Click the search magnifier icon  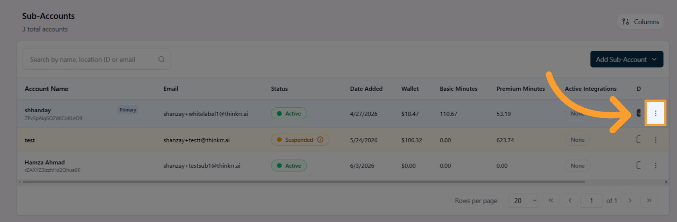coord(161,59)
